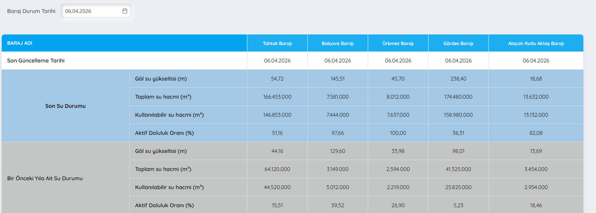This screenshot has height=213, width=596.
Task: Click the Baraj Durum Tarihi date field
Action: 90,11
